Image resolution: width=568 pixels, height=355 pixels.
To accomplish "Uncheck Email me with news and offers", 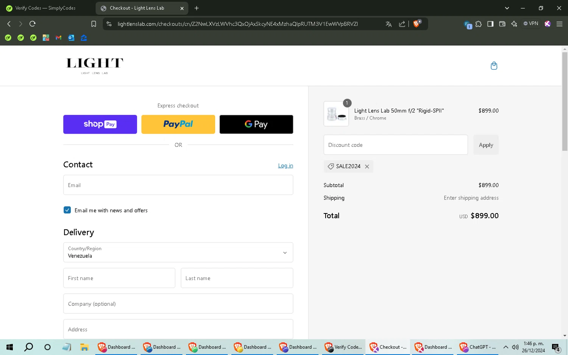I will [67, 210].
